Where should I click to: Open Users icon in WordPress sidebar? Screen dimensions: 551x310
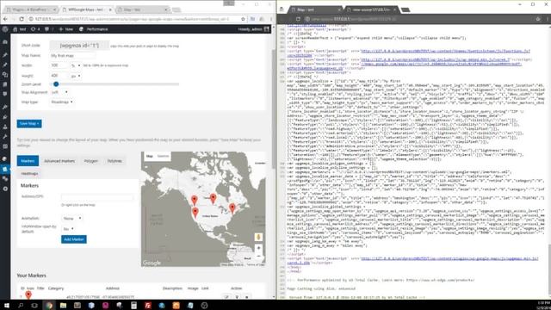point(5,127)
